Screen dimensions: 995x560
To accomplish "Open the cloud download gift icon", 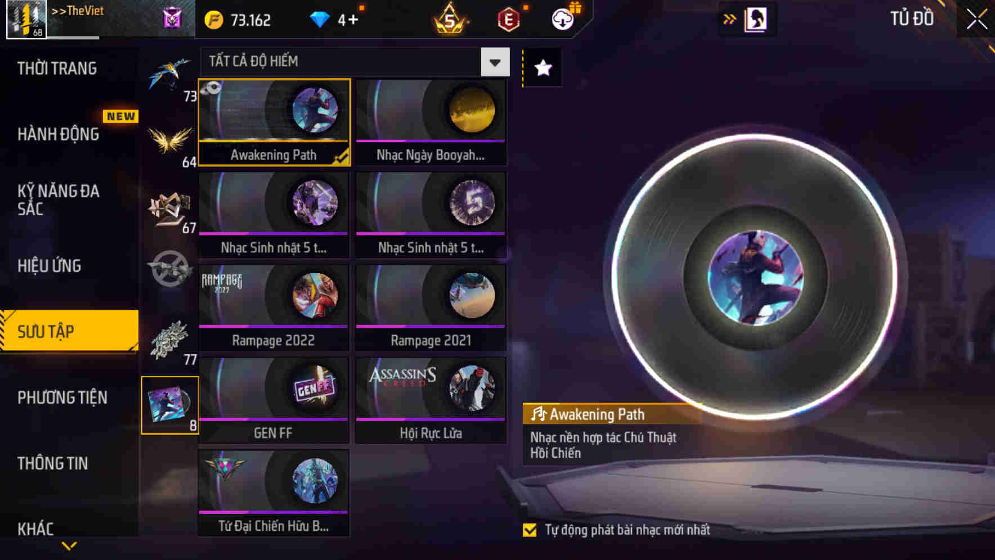I will coord(563,19).
